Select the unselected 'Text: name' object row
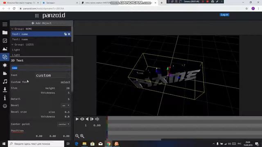Viewport: 262px width, 147px height. tap(41, 39)
